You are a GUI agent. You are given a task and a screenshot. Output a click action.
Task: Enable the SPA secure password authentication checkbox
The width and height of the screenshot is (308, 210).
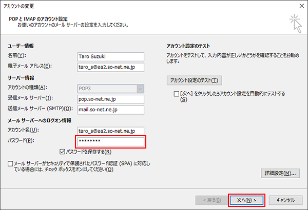coord(11,163)
